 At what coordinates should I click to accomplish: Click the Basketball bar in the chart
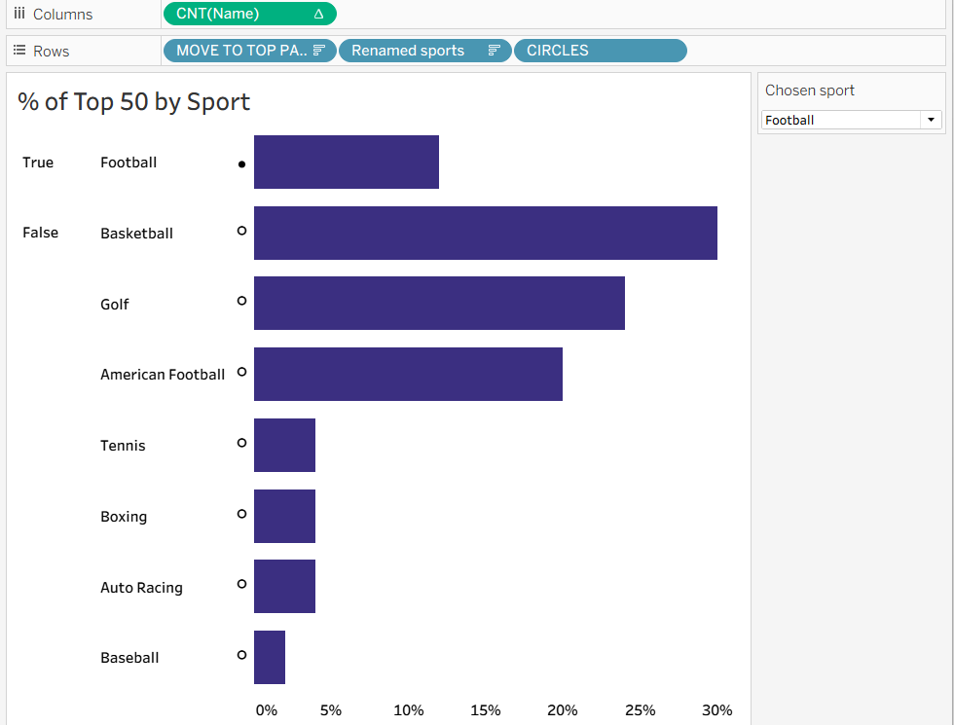click(x=485, y=233)
